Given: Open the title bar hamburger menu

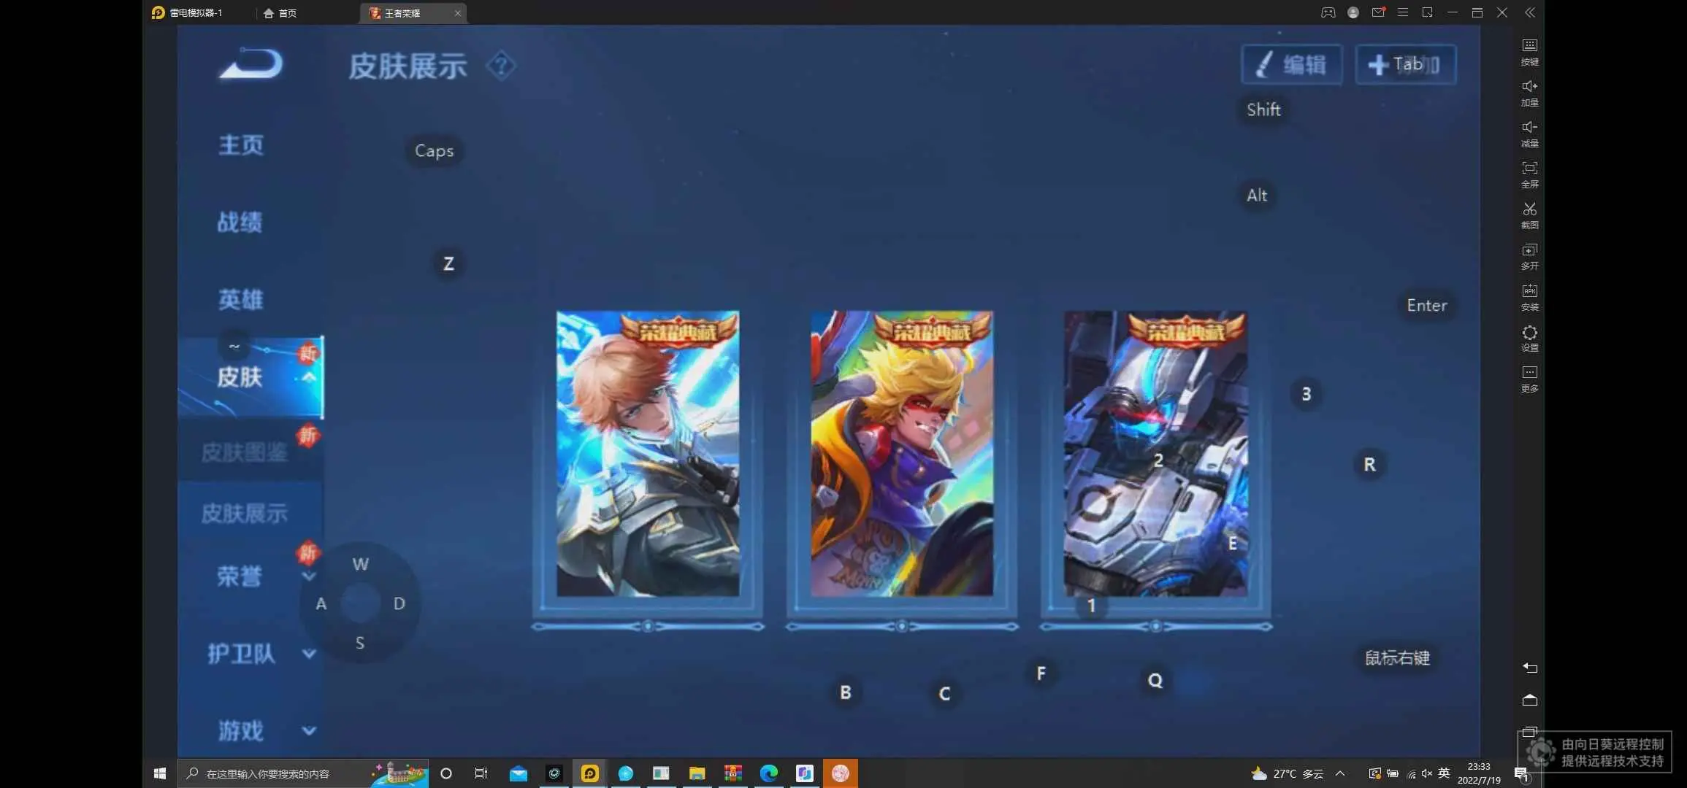Looking at the screenshot, I should click(1402, 12).
